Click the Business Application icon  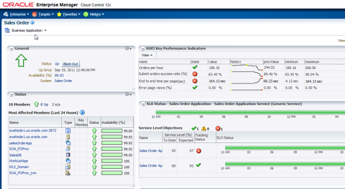[7, 30]
